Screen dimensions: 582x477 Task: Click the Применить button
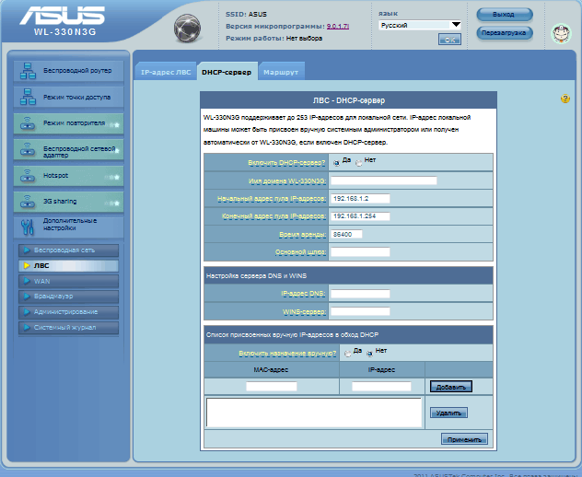tap(464, 440)
